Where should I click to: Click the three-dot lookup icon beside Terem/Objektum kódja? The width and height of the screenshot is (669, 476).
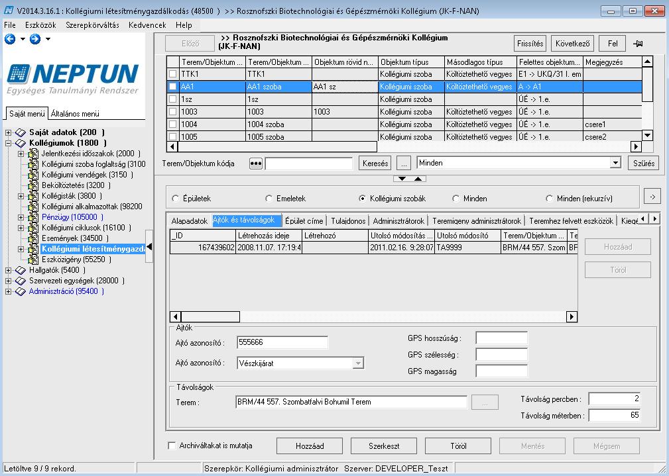pos(255,164)
